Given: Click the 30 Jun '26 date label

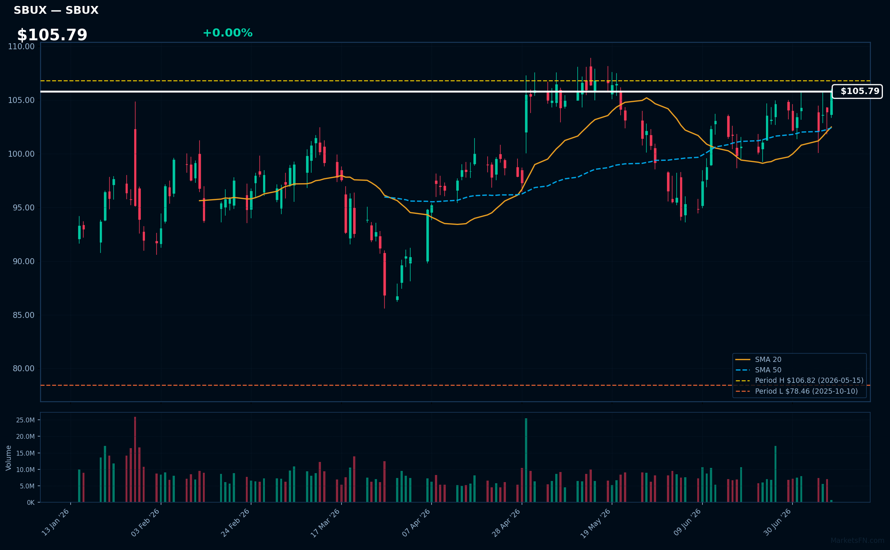Looking at the screenshot, I should (777, 522).
